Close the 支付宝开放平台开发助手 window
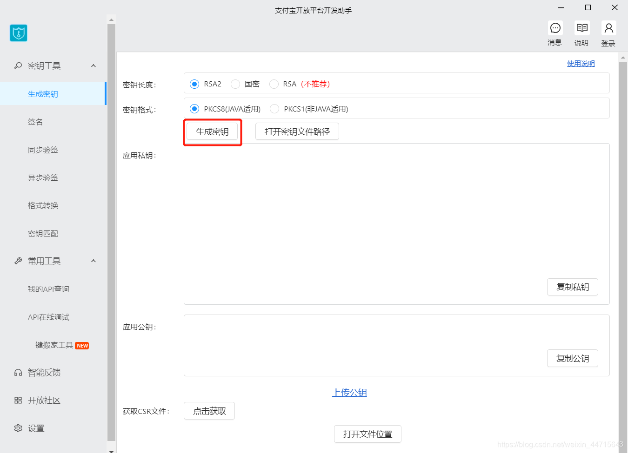 click(615, 8)
